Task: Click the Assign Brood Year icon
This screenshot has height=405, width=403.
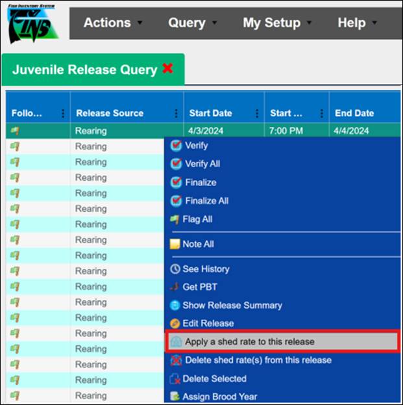Action: coord(175,397)
